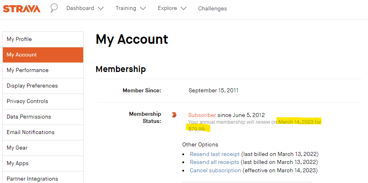Screen dimensions: 368x183
Task: Open the Challenges menu item
Action: (212, 8)
